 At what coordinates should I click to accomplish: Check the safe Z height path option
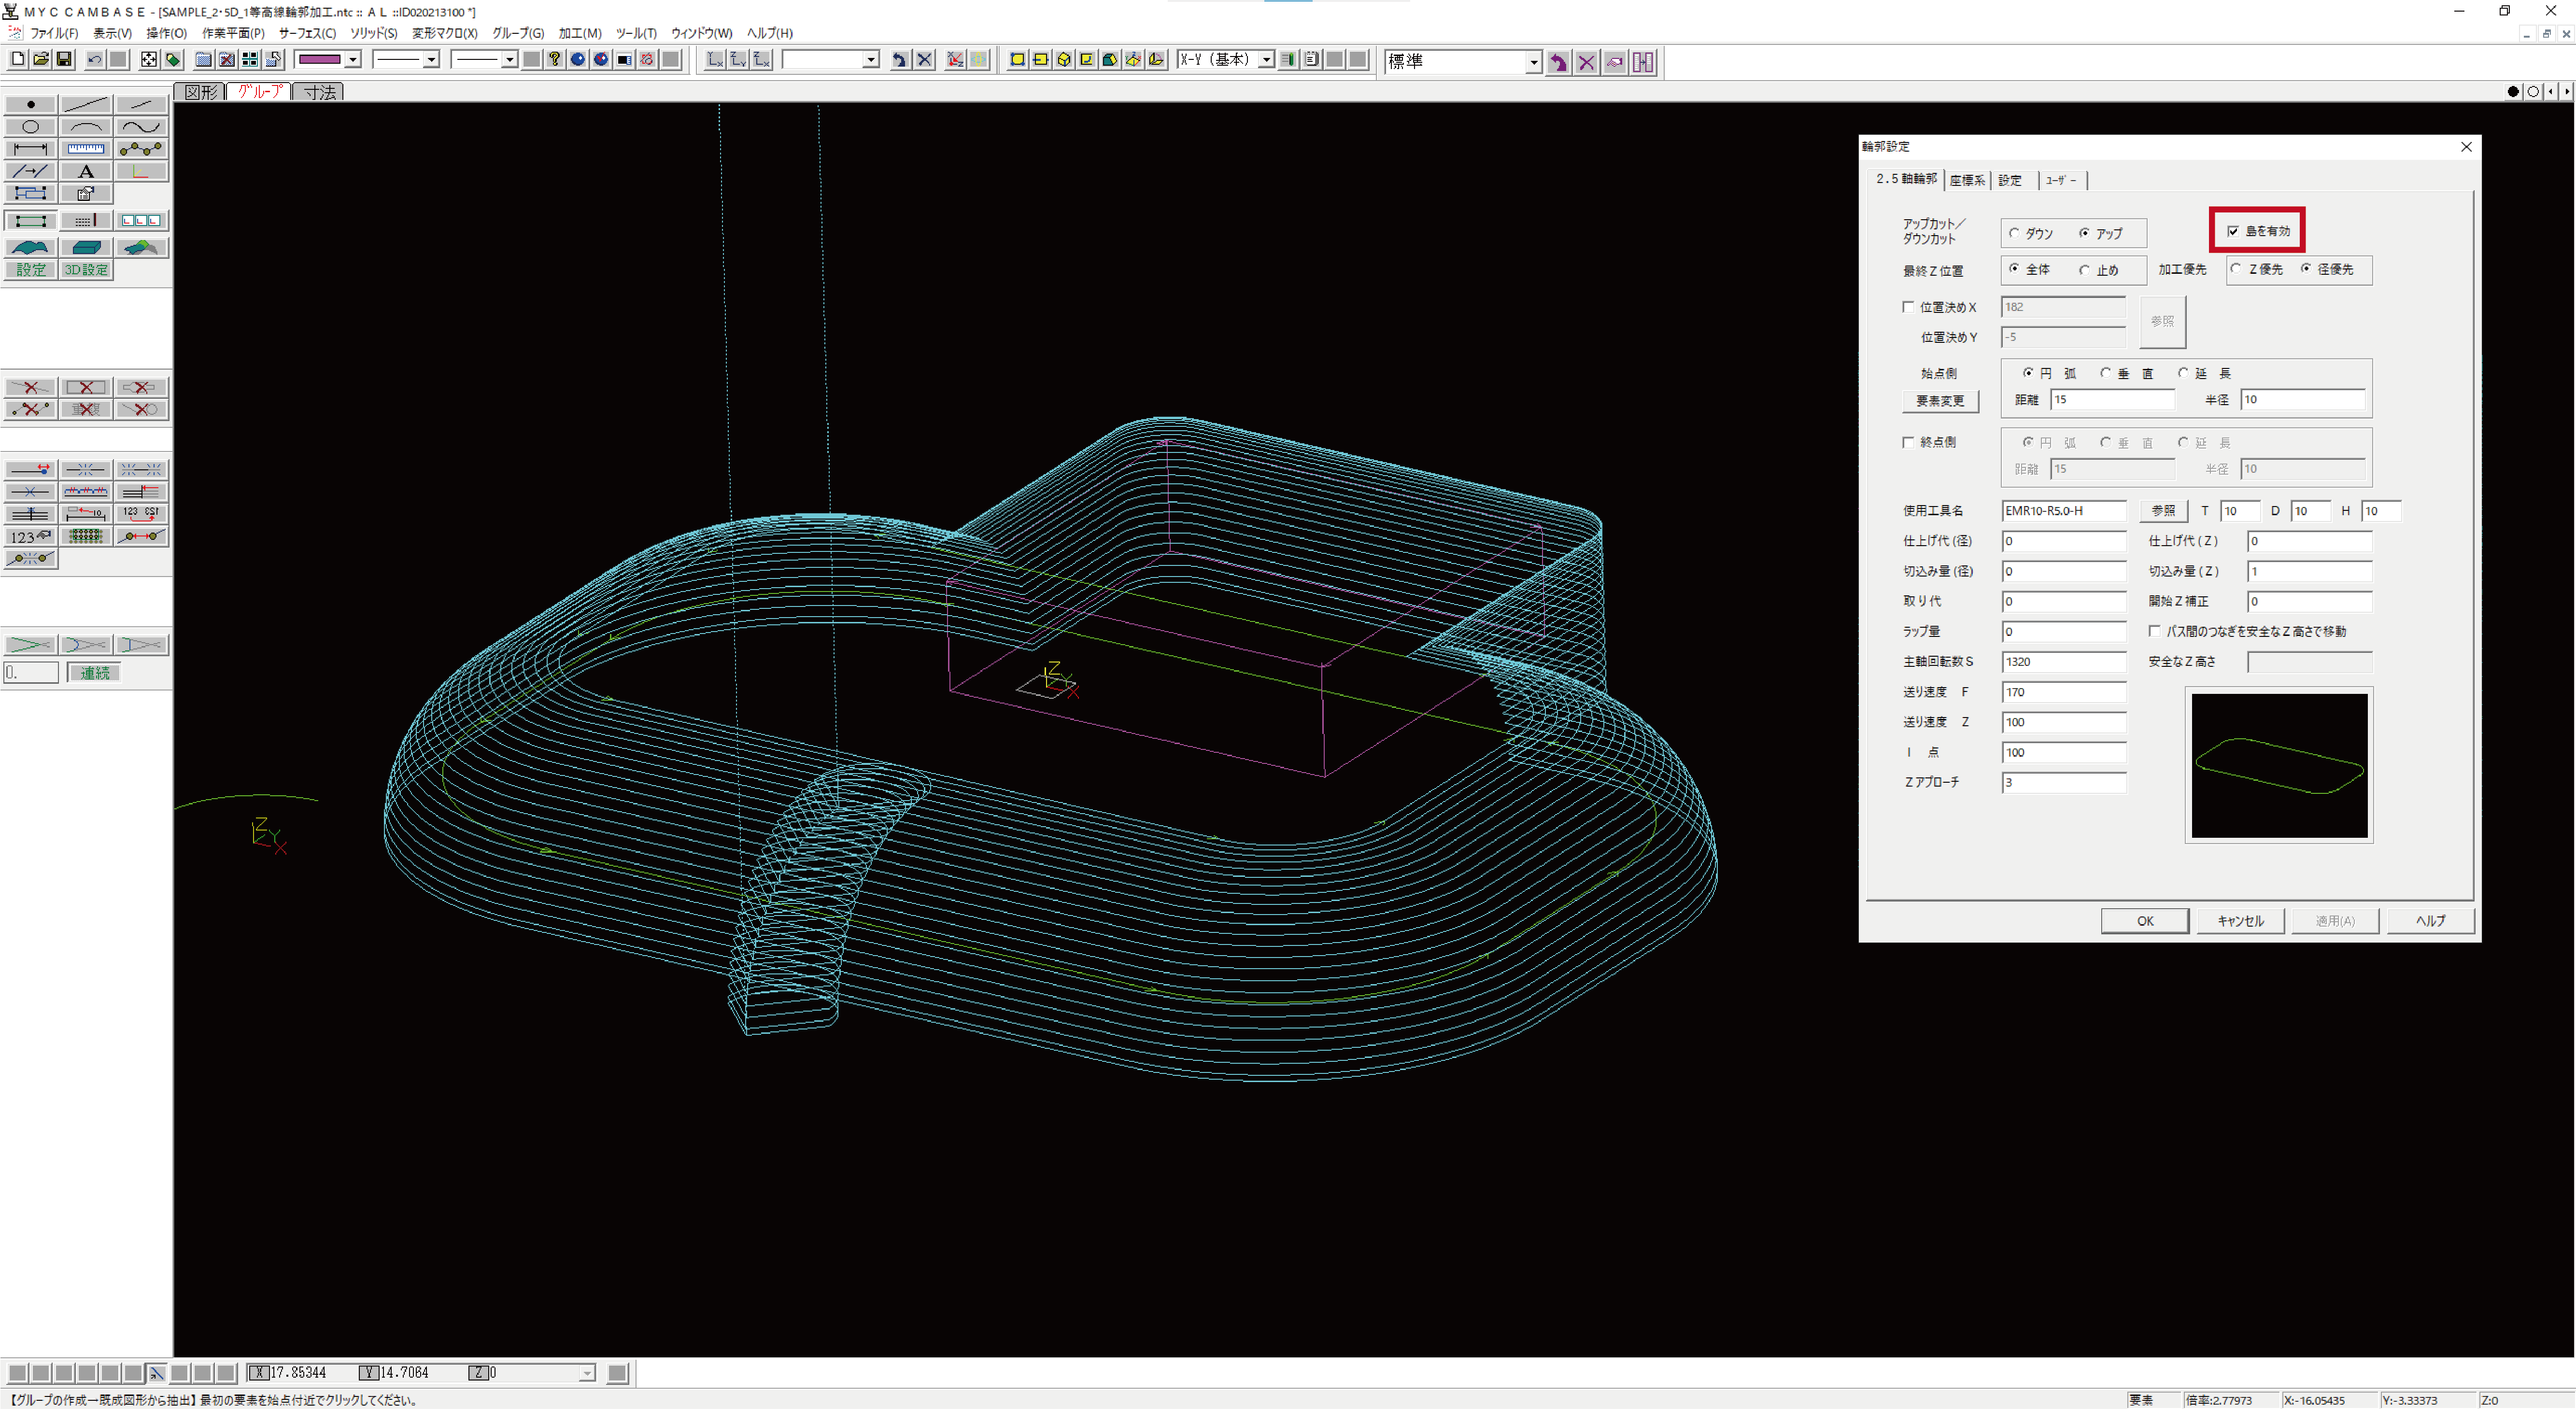(2155, 631)
